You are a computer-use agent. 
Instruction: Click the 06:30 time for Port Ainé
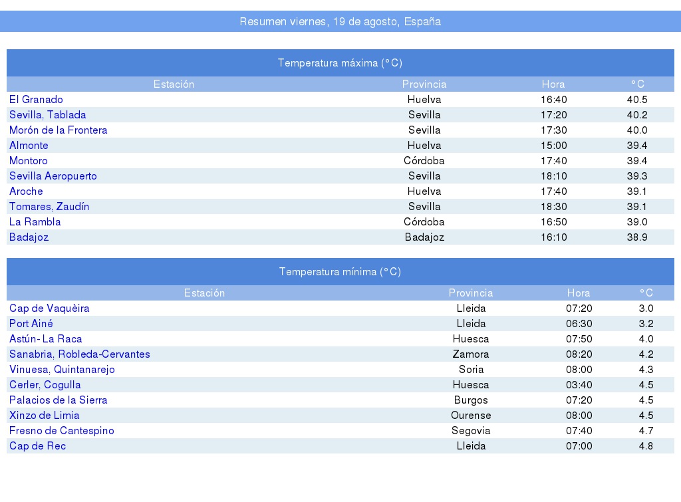coord(579,324)
